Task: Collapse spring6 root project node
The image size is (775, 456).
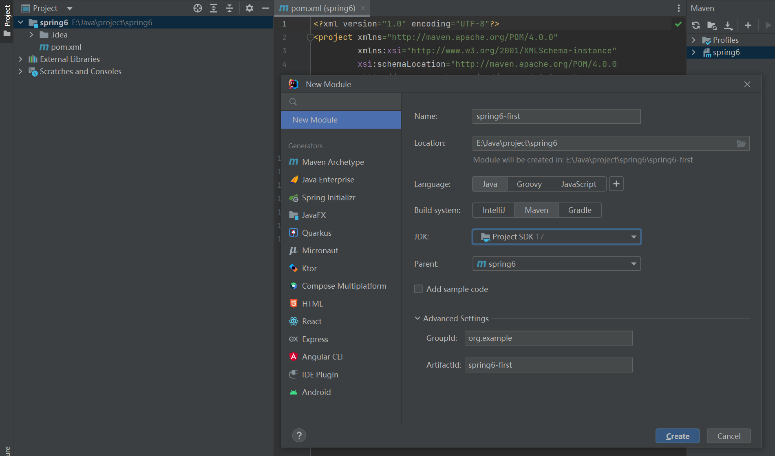Action: point(21,22)
